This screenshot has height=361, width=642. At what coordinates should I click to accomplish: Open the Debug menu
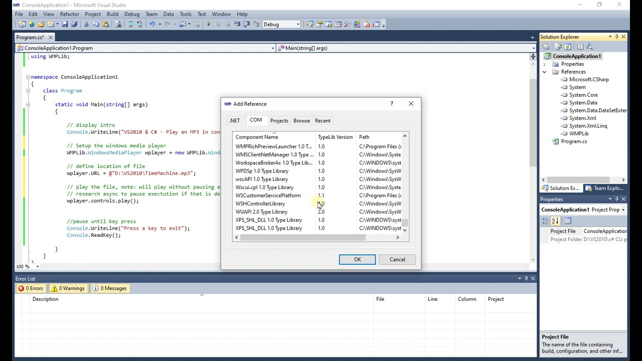point(131,14)
